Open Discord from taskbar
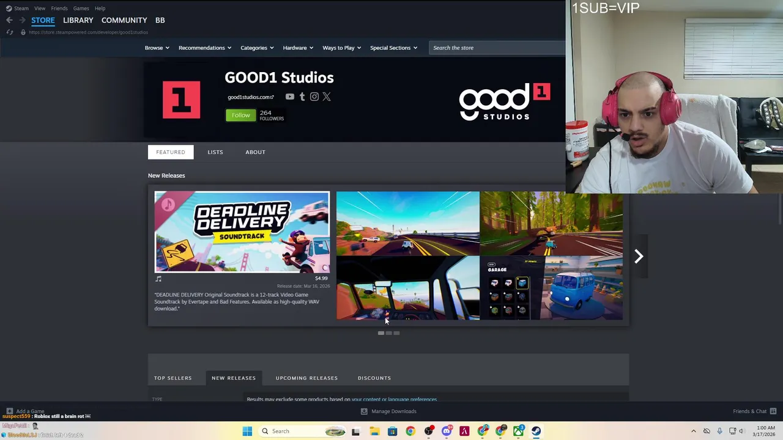The height and width of the screenshot is (440, 783). click(447, 431)
